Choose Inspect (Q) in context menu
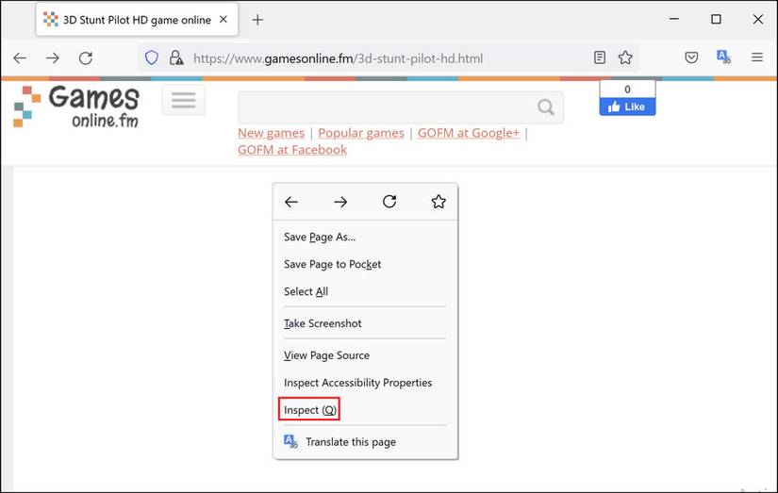 coord(365,410)
